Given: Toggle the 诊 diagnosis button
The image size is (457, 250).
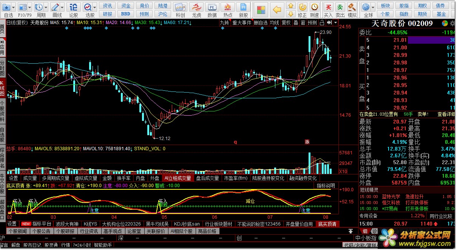Looking at the screenshot, I should [x=374, y=231].
